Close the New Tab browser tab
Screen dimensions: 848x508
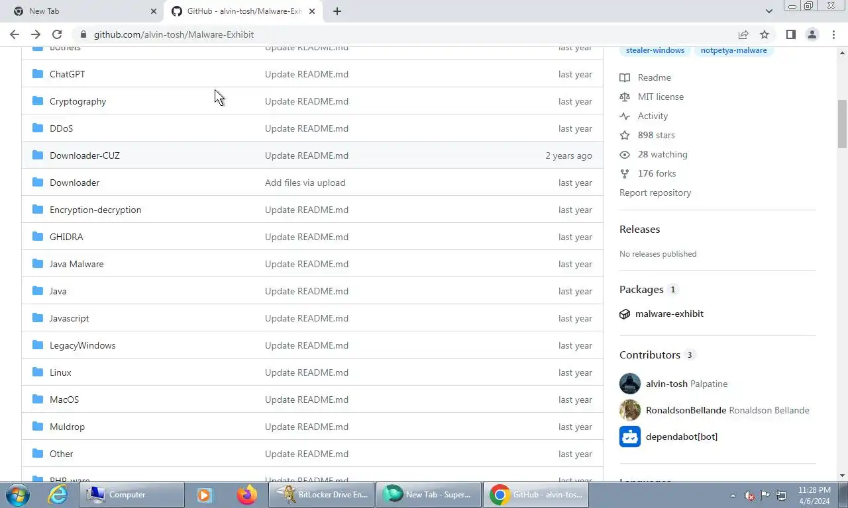(154, 11)
